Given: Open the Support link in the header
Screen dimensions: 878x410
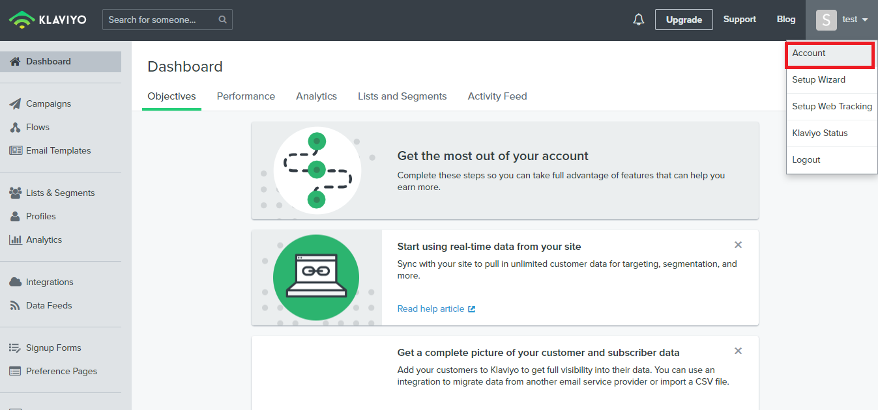Looking at the screenshot, I should [x=740, y=20].
